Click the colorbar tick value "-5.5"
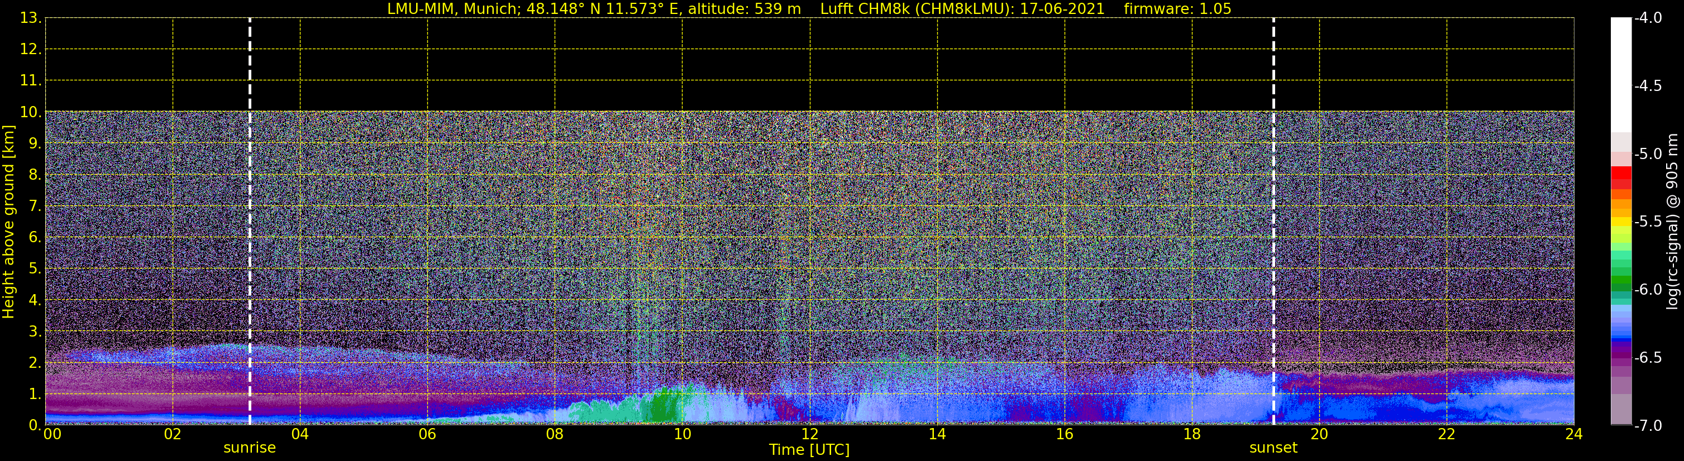 tap(1647, 222)
